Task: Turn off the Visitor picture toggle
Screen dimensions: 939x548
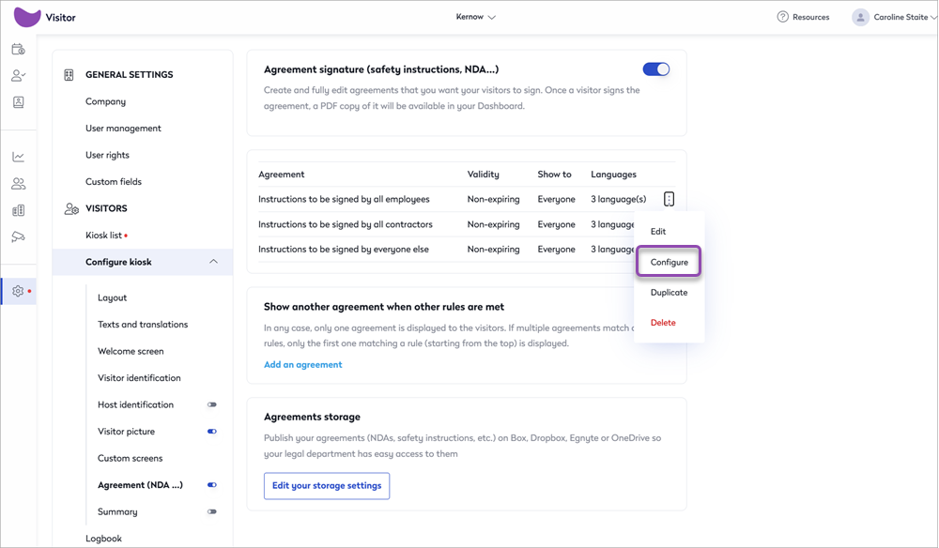Action: (x=211, y=432)
